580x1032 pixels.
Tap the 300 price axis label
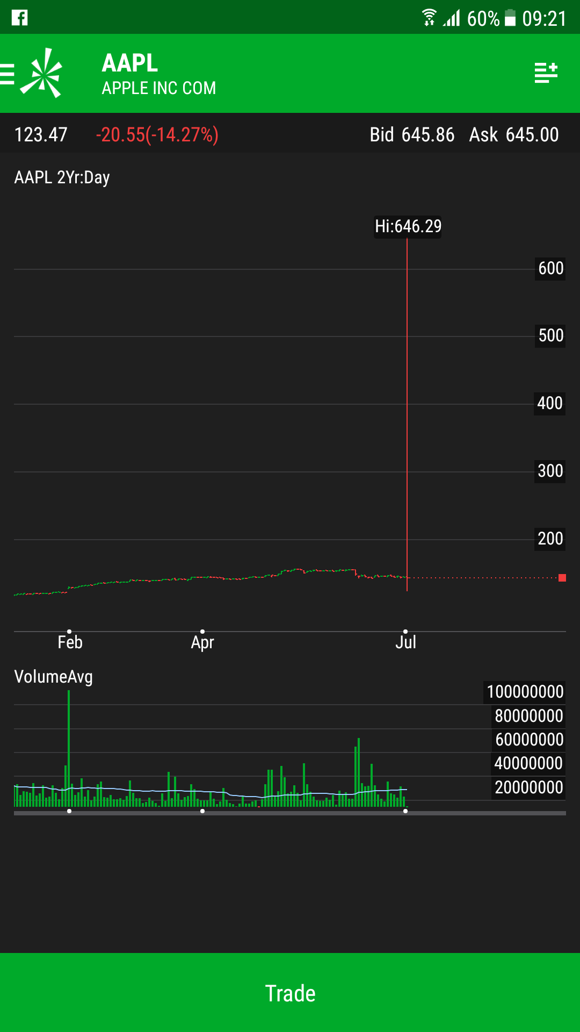tap(550, 471)
